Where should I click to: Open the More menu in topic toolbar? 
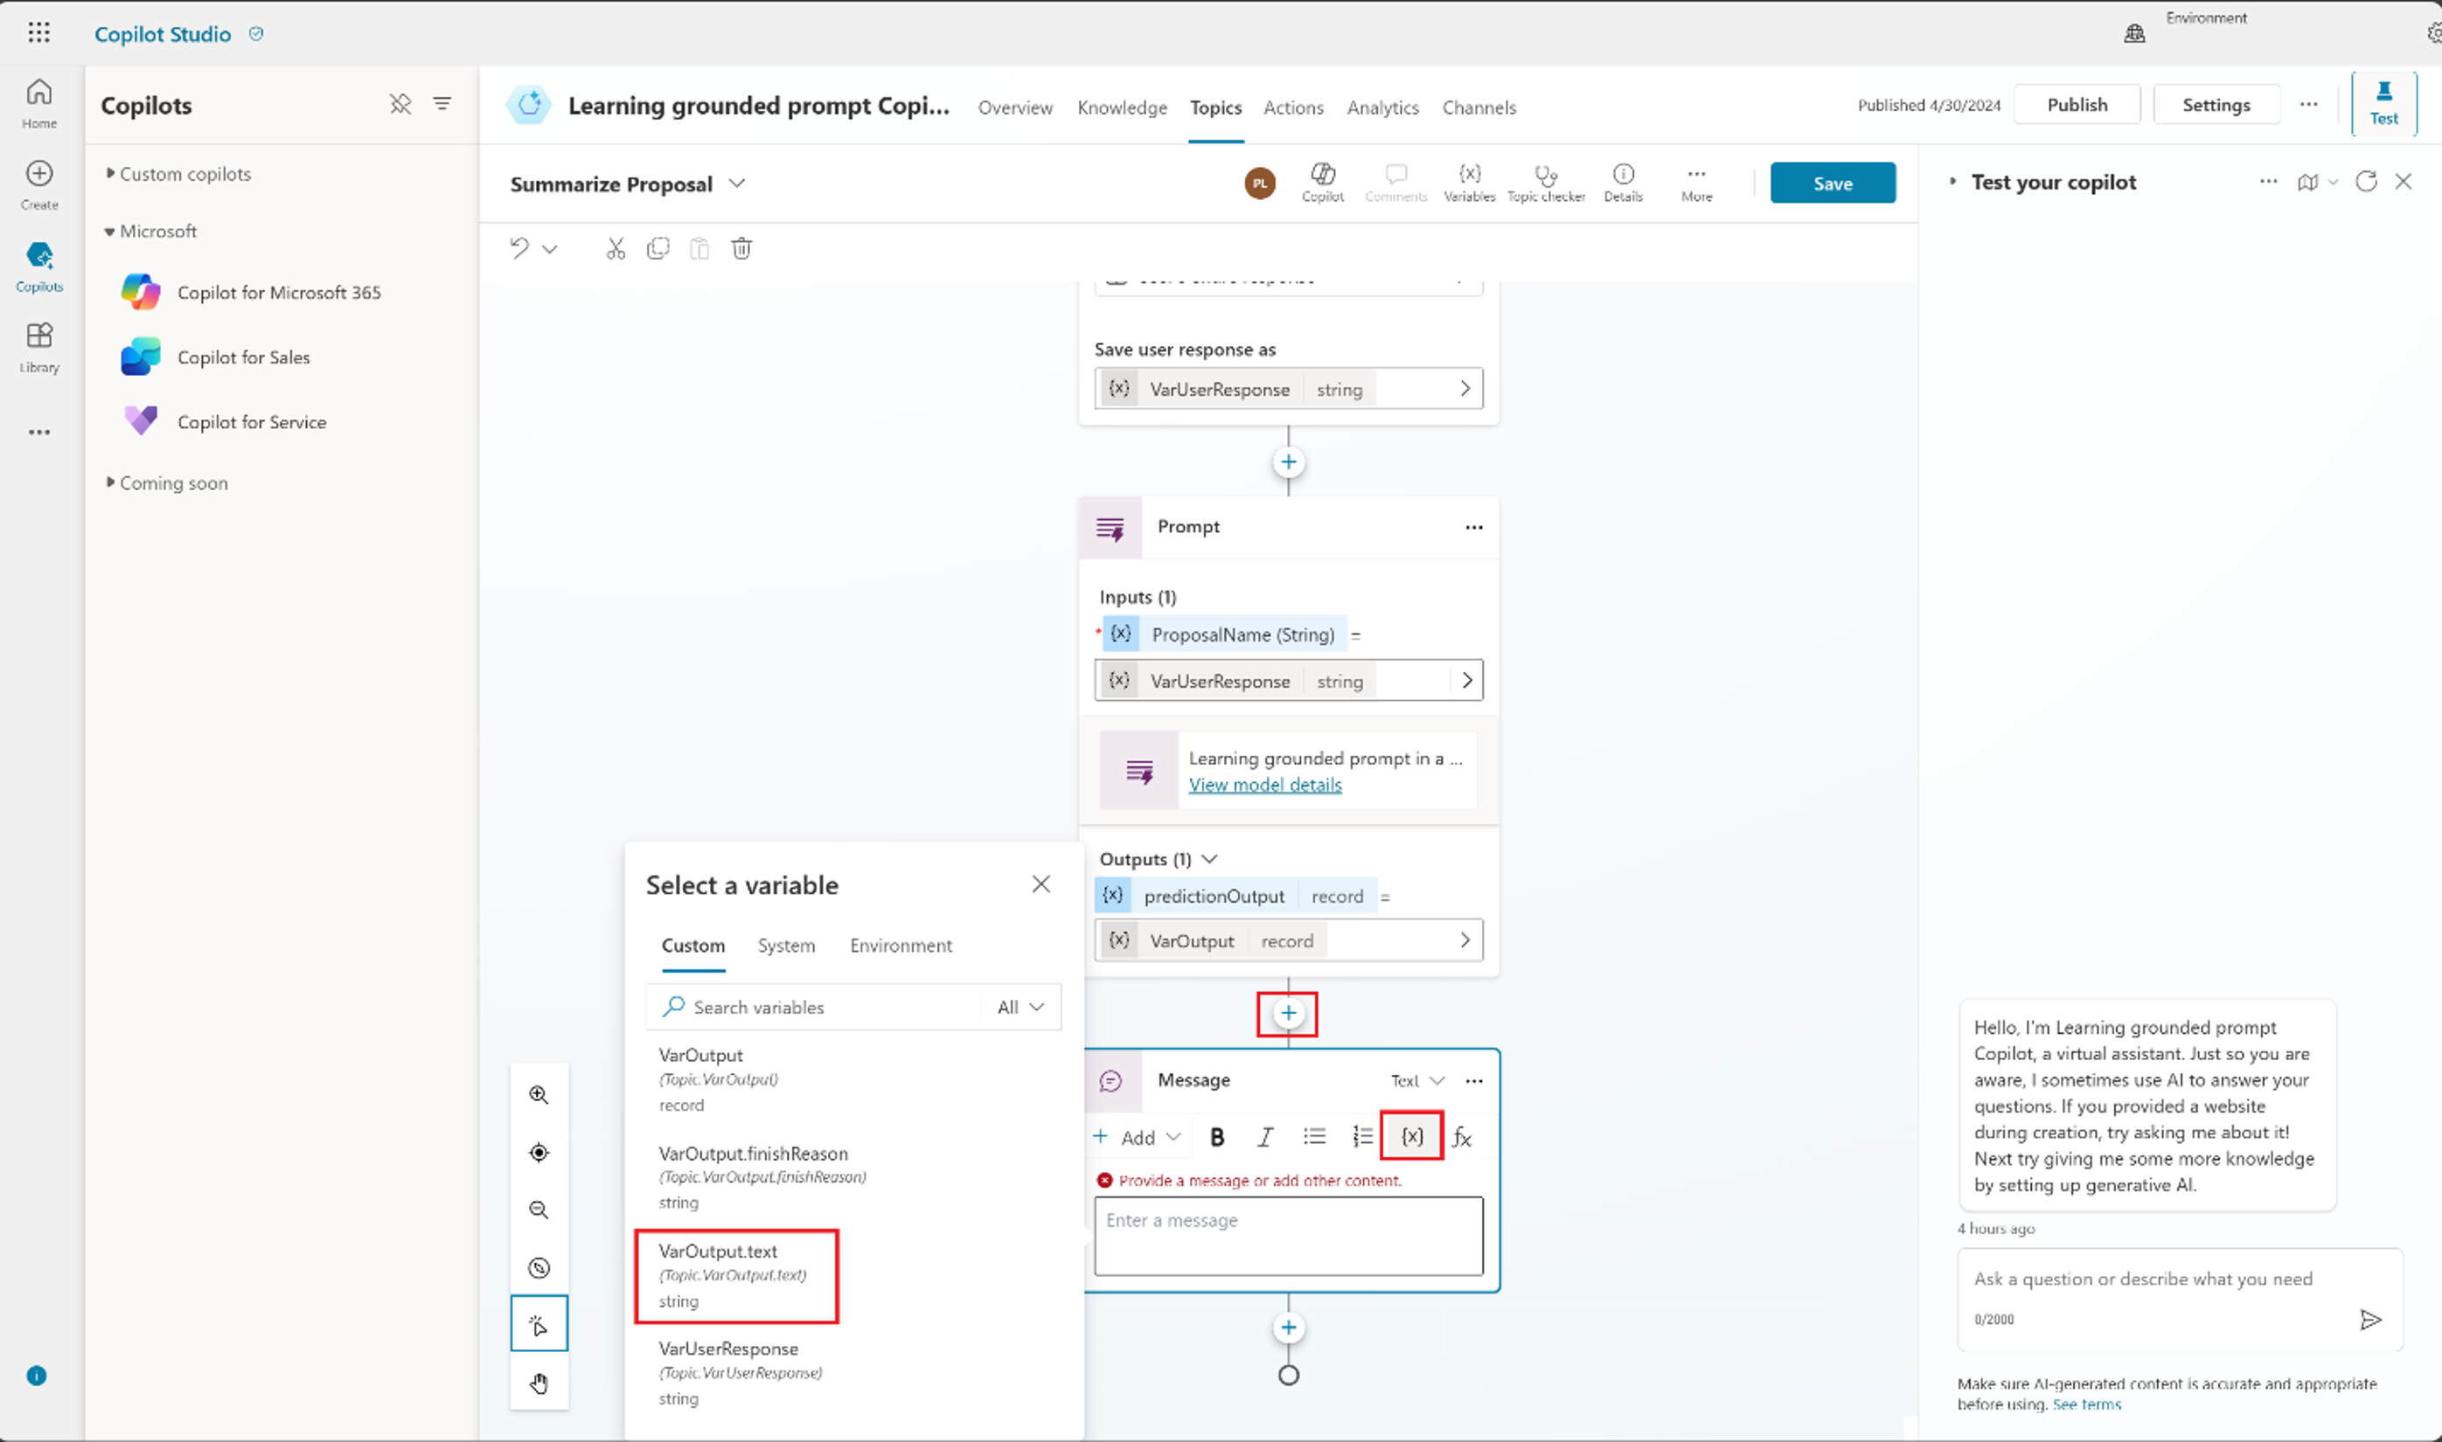(1696, 182)
